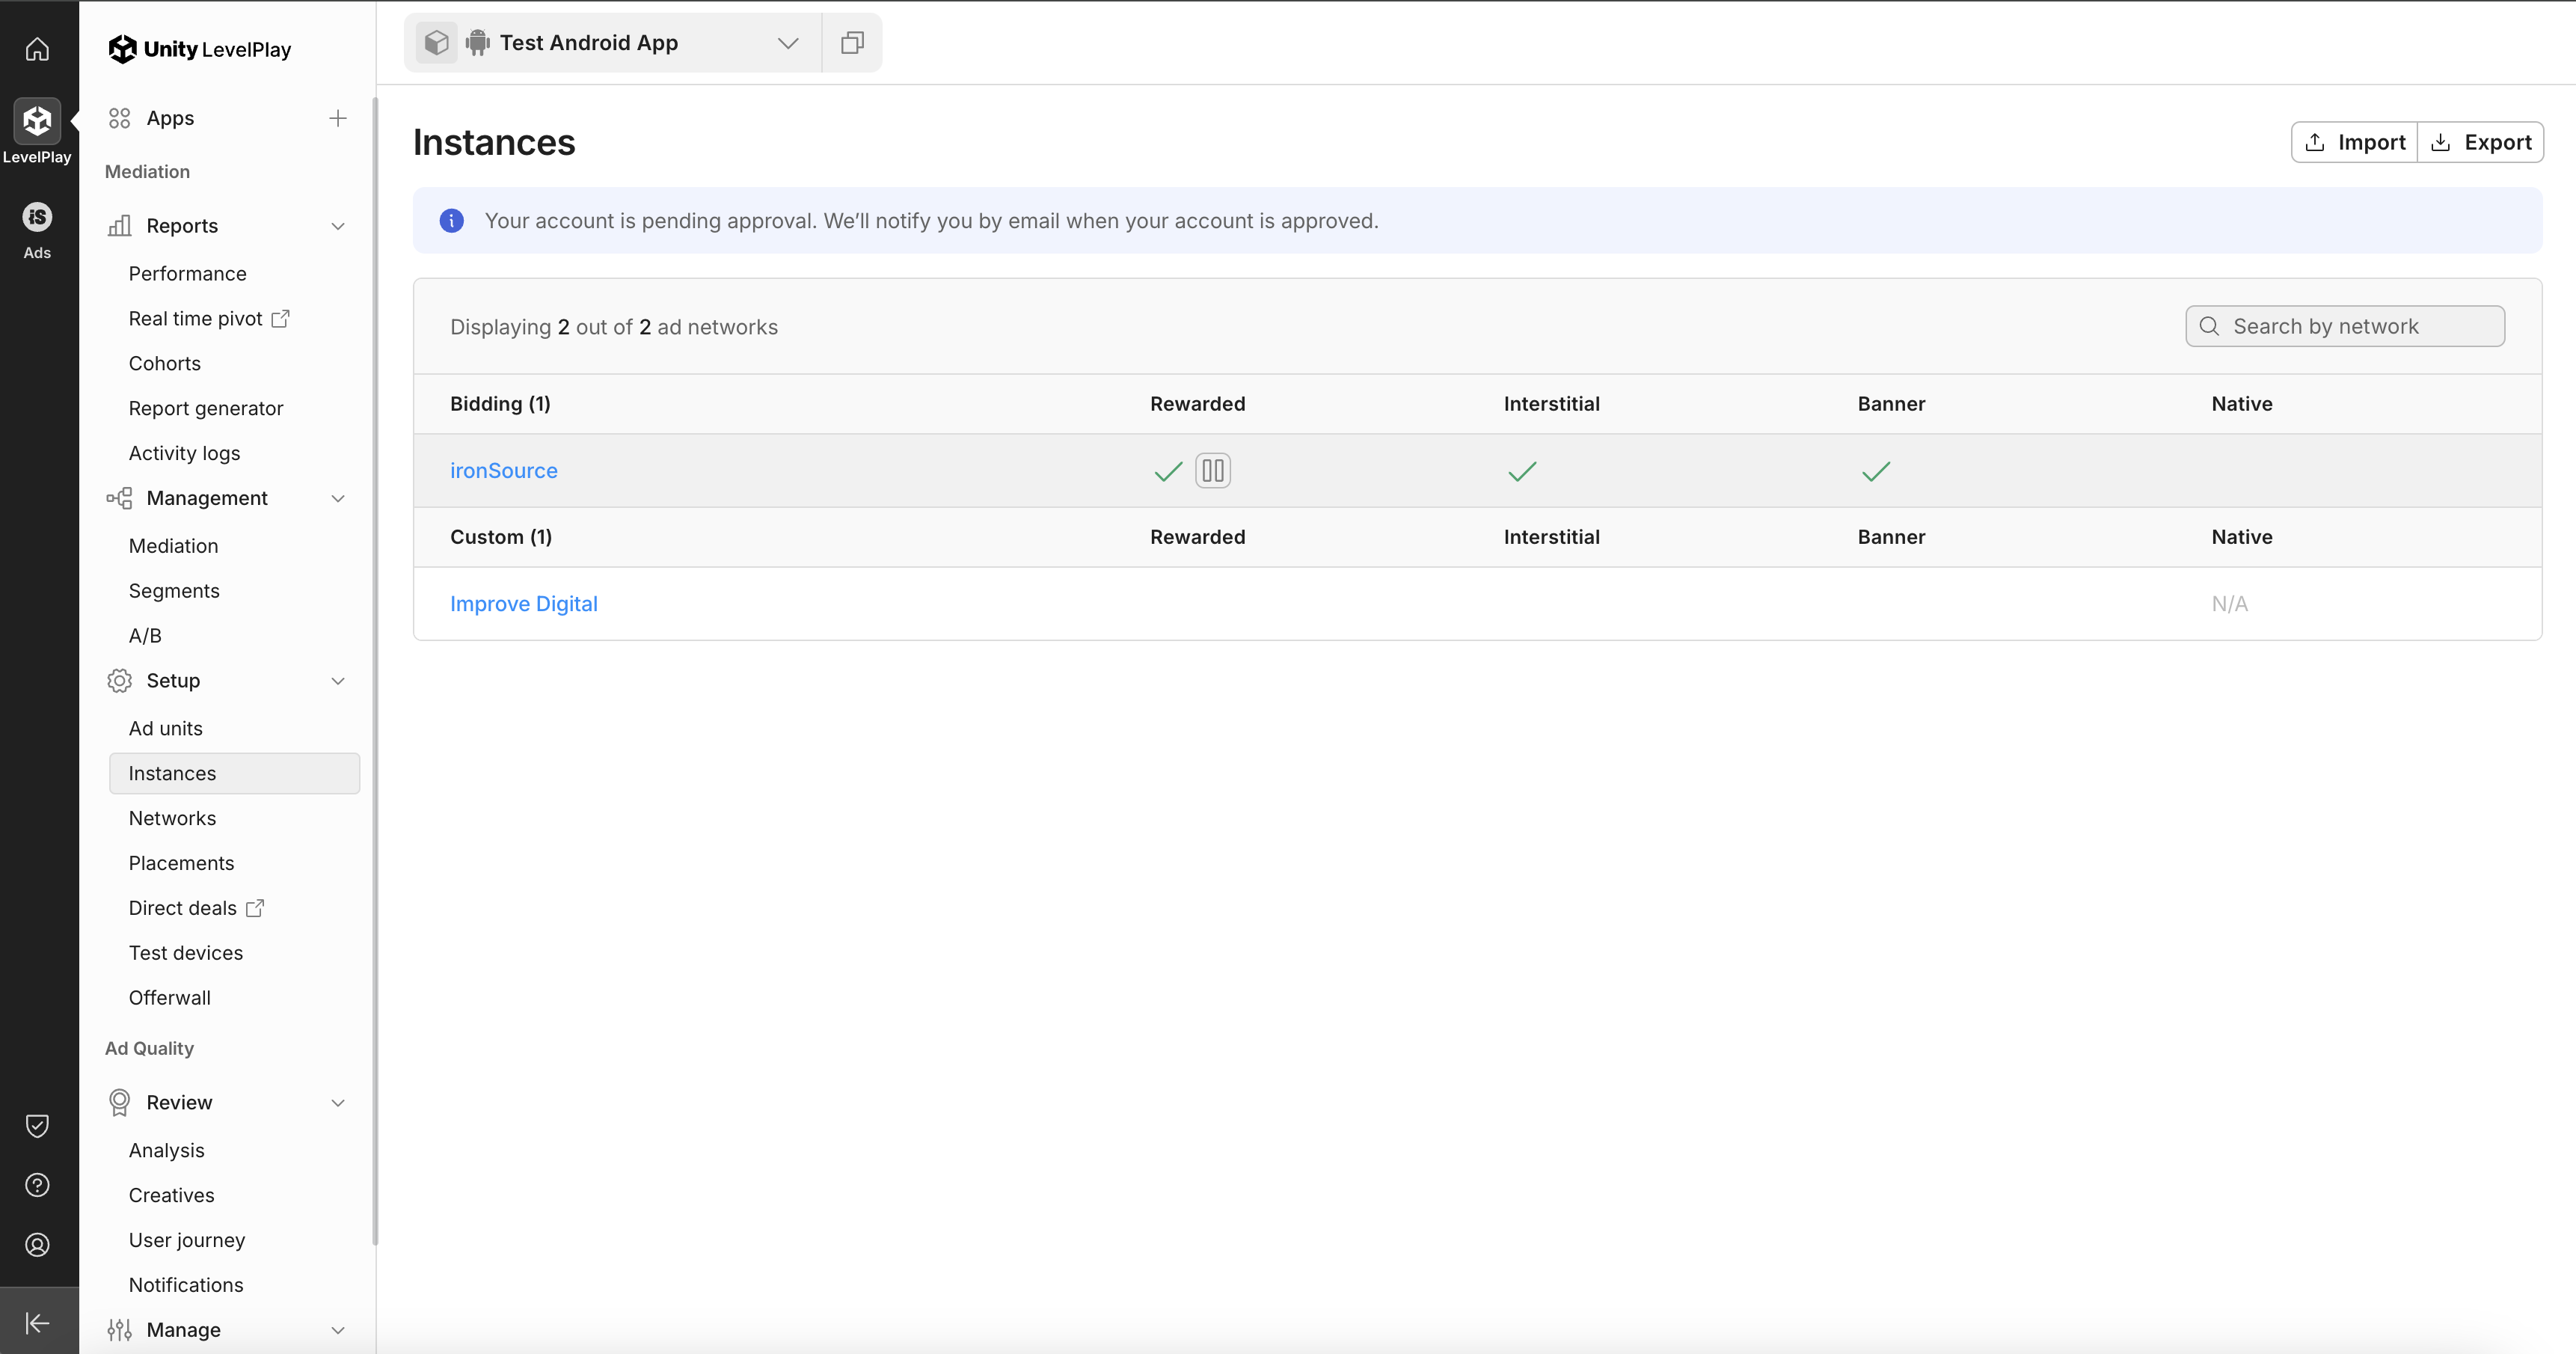The height and width of the screenshot is (1354, 2576).
Task: Click the Unity LevelPlay logo
Action: (200, 49)
